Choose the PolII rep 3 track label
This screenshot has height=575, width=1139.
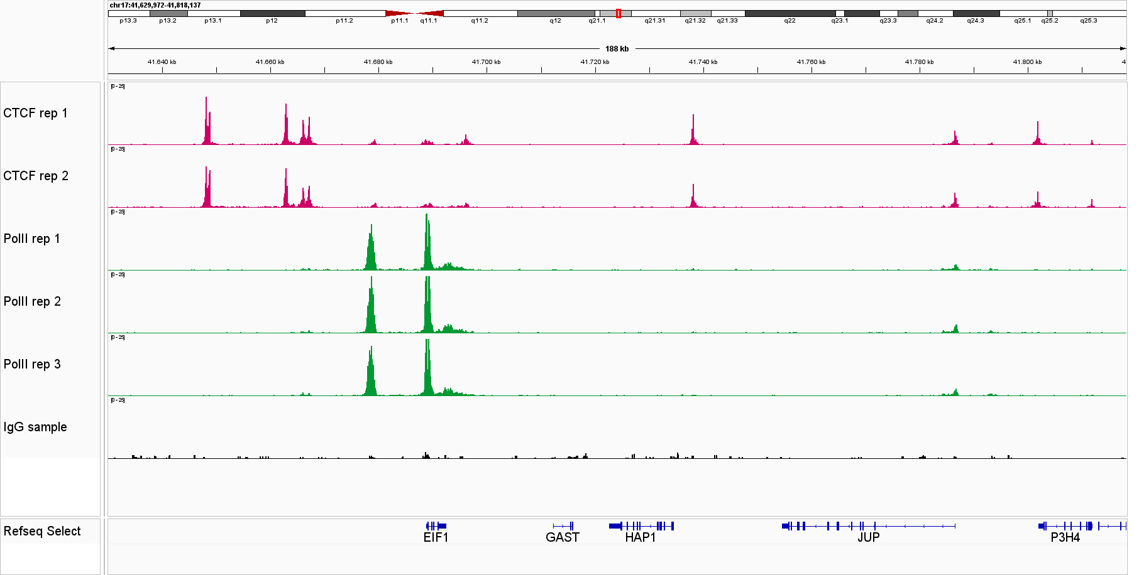(32, 364)
